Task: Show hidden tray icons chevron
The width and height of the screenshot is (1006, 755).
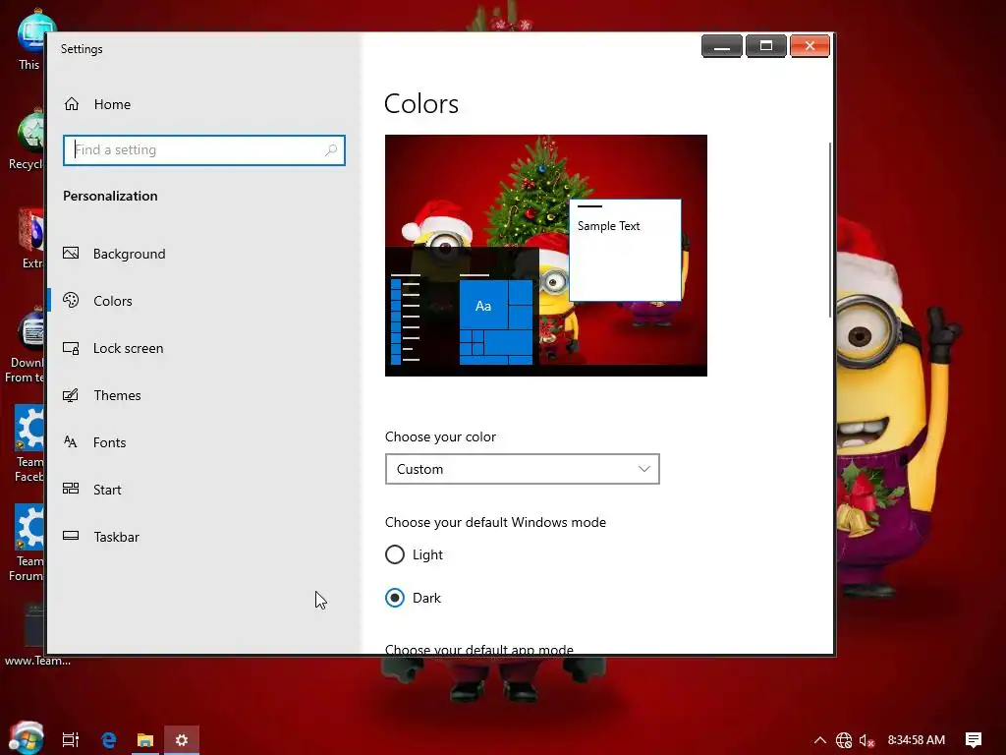Action: pos(820,740)
